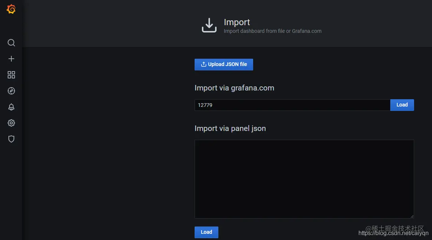Image resolution: width=432 pixels, height=240 pixels.
Task: Click the Upload JSON file button
Action: (224, 65)
